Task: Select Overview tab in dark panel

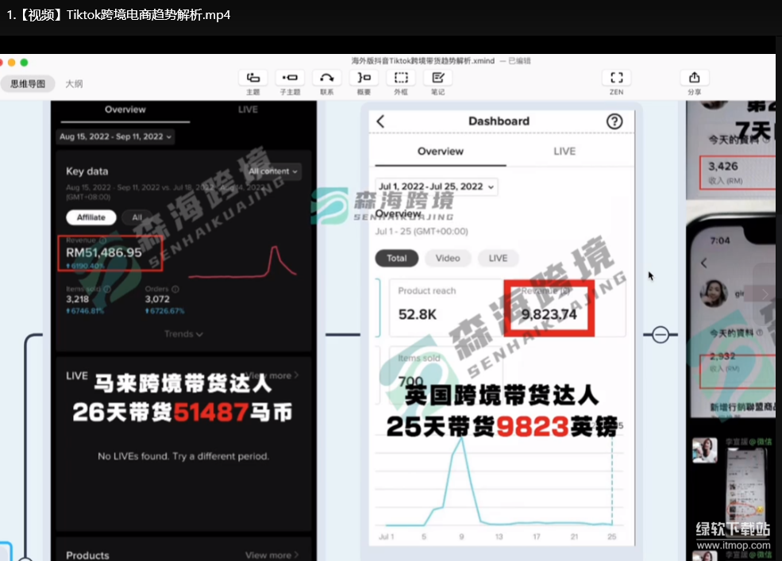Action: tap(125, 110)
